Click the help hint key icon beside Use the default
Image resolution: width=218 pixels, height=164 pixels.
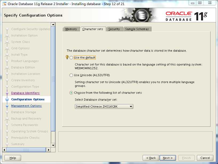(x=67, y=57)
